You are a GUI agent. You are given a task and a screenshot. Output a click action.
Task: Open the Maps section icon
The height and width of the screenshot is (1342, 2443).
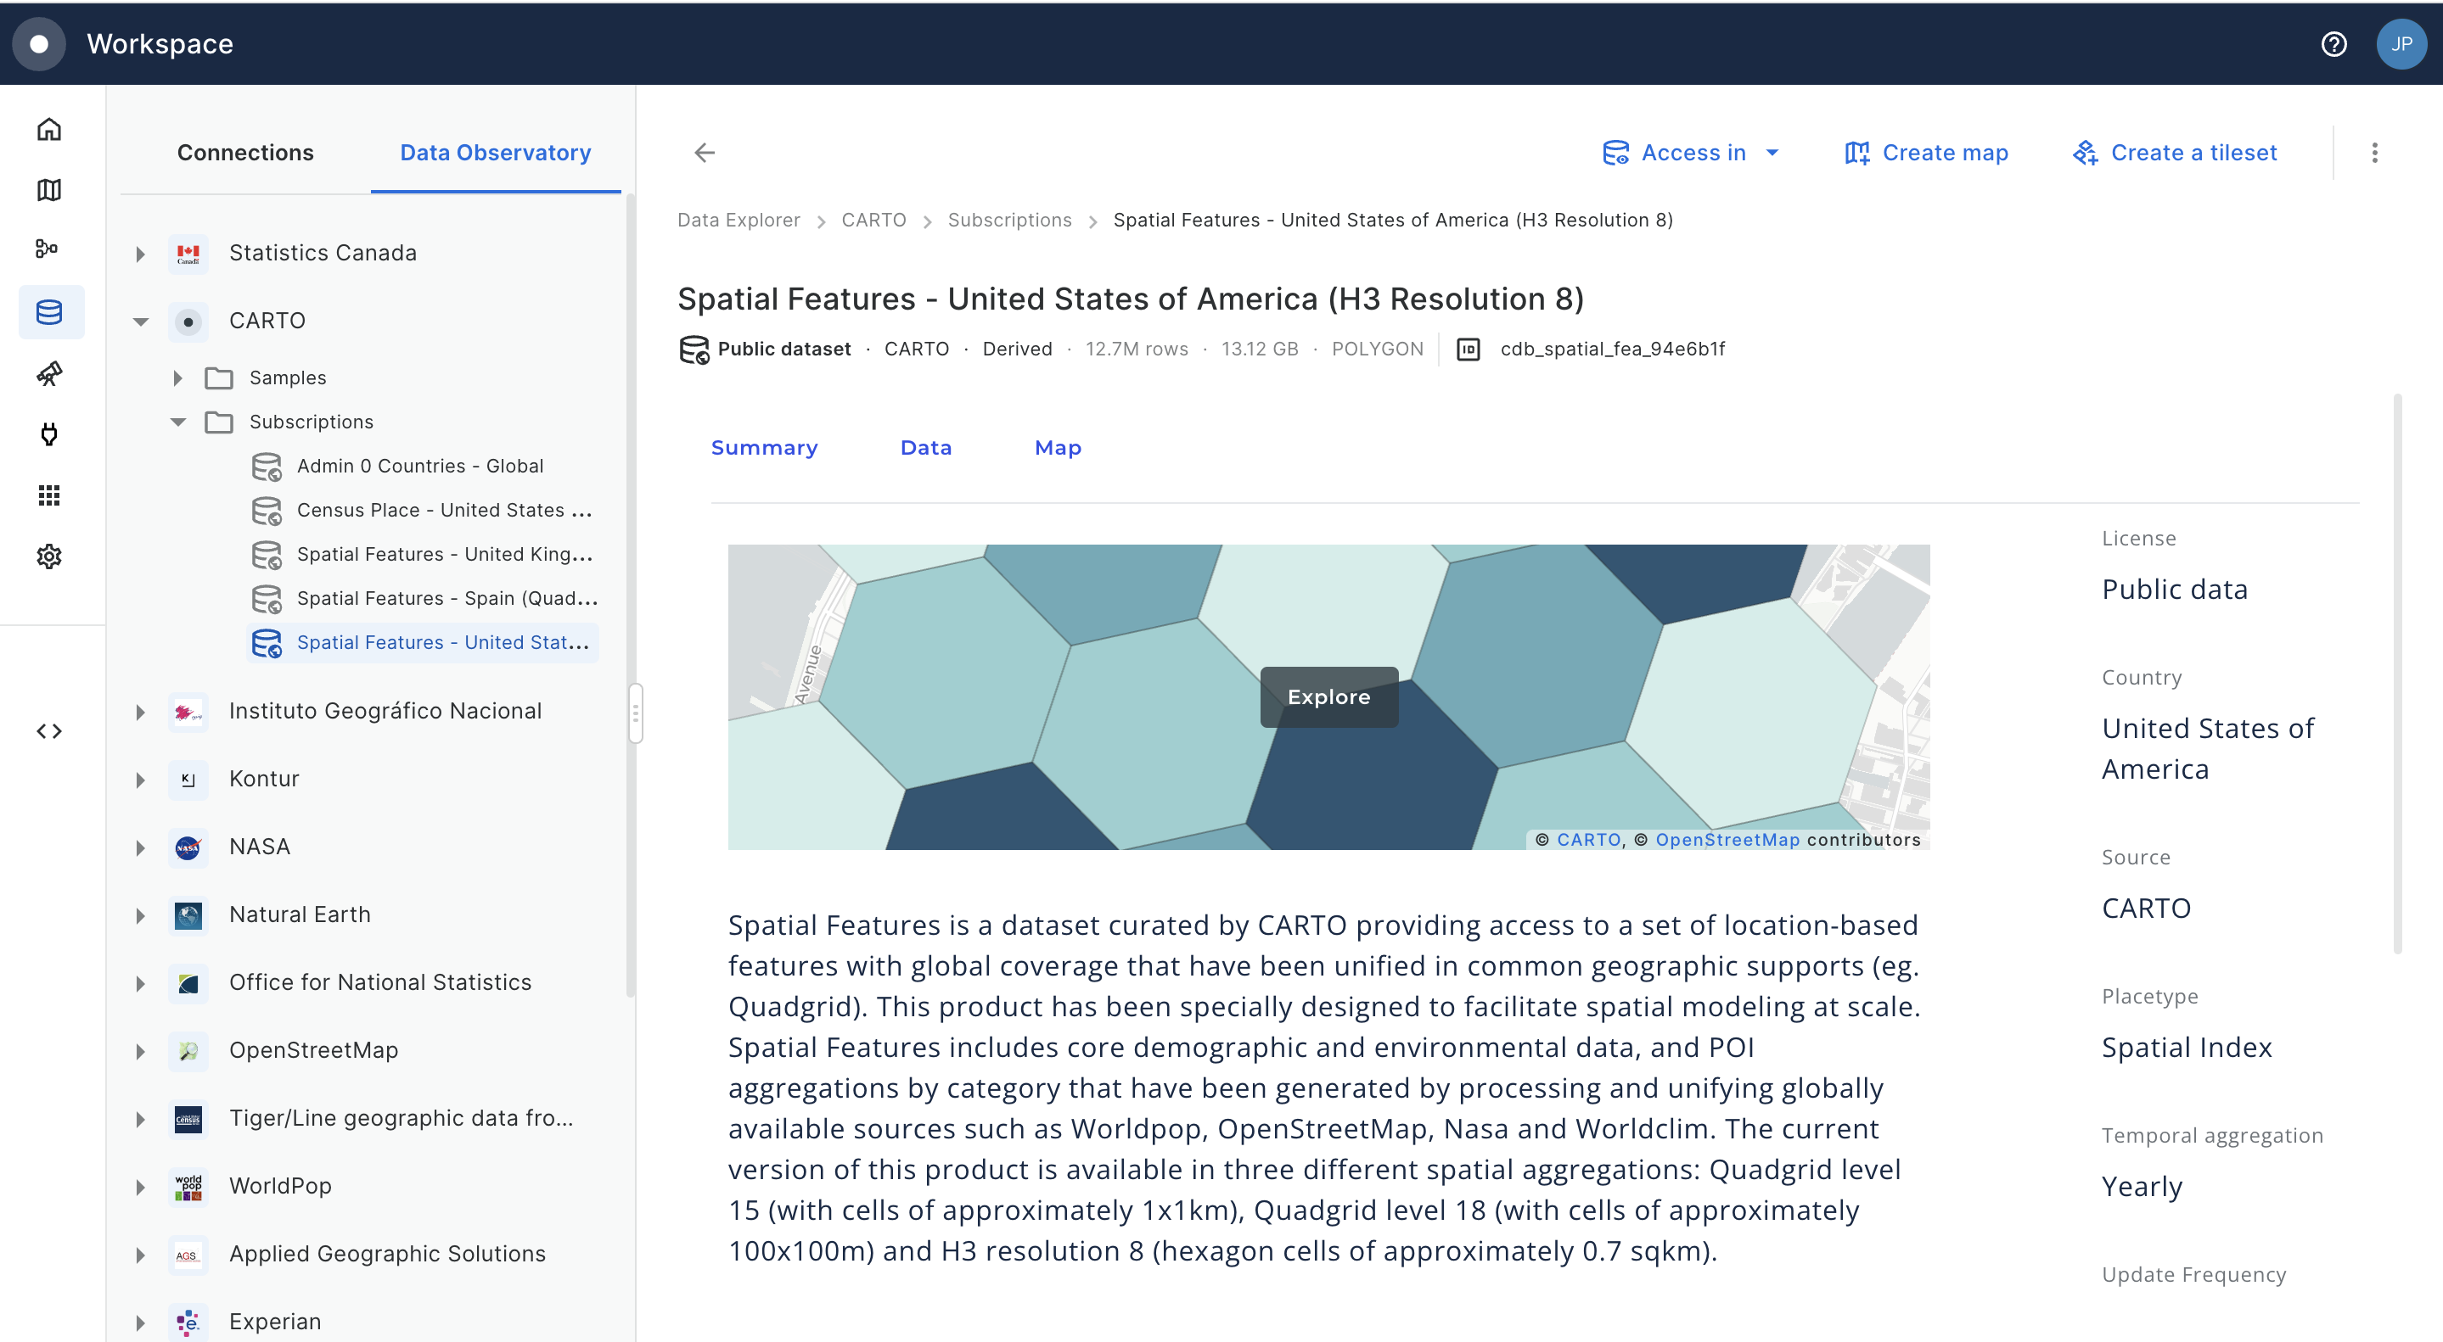[x=49, y=189]
